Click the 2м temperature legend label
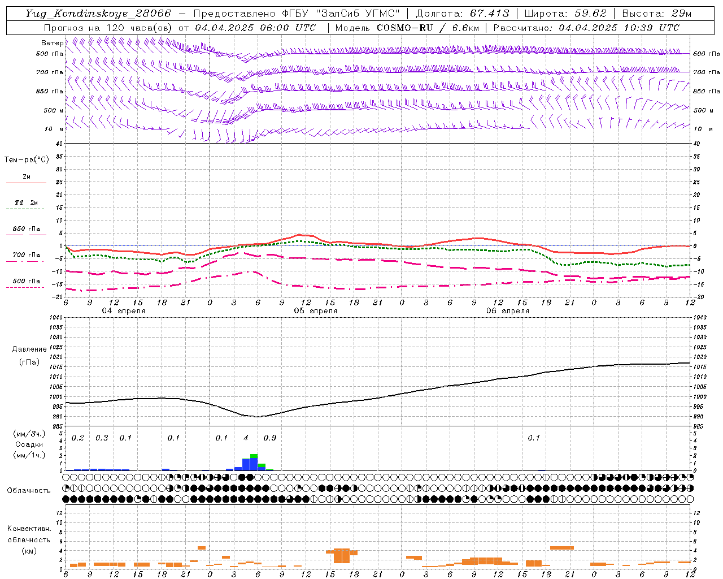This screenshot has width=723, height=579. pyautogui.click(x=27, y=176)
